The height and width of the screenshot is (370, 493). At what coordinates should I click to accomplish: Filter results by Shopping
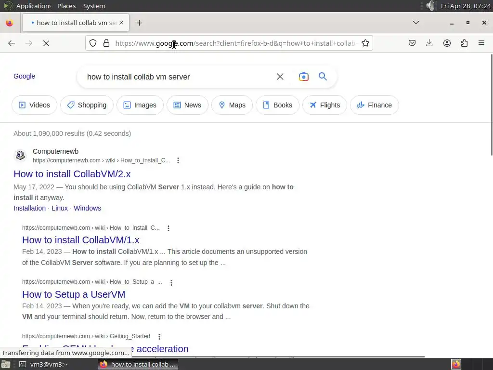(x=87, y=105)
